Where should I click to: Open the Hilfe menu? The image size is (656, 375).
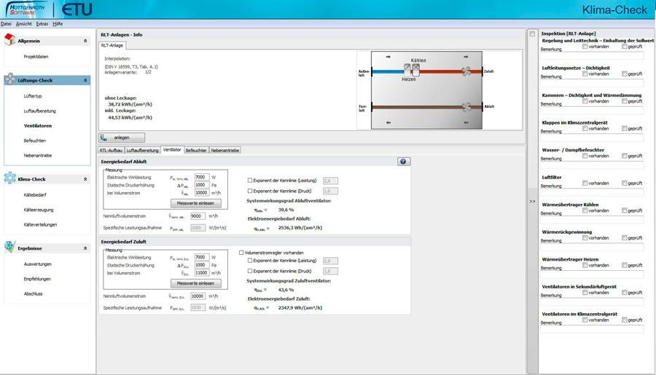click(58, 24)
